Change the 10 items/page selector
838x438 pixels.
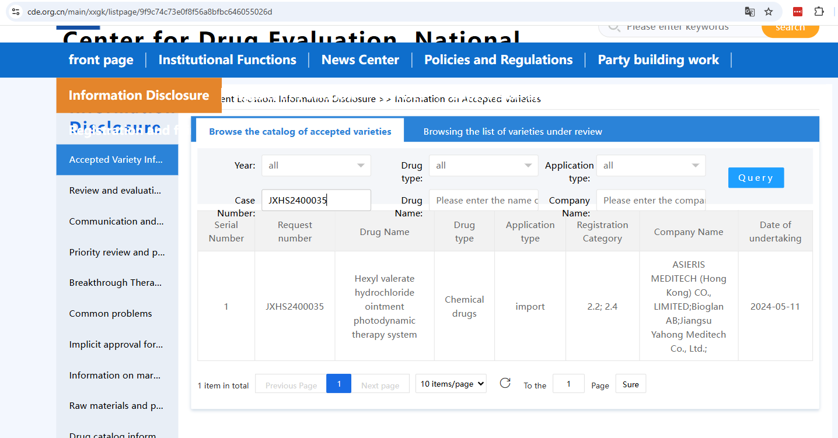point(451,384)
